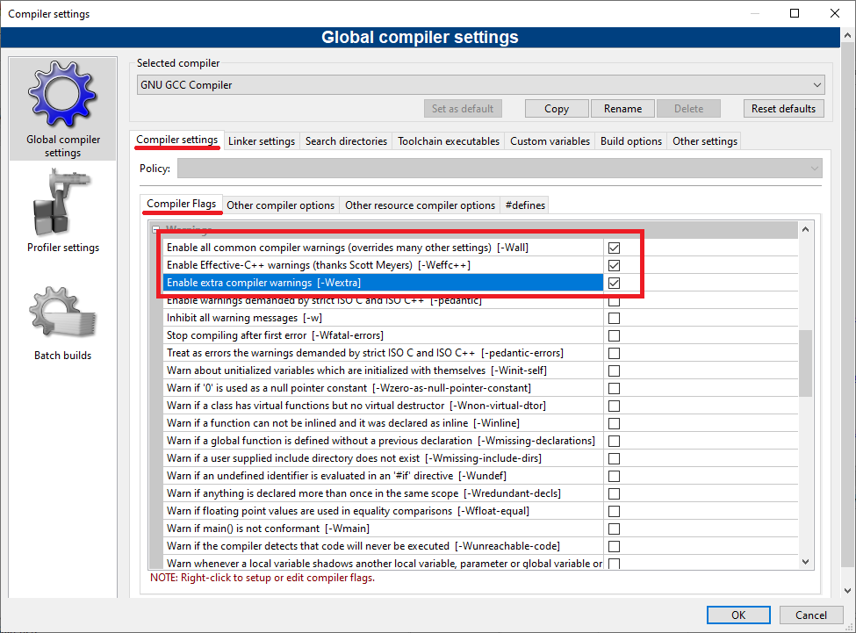The height and width of the screenshot is (633, 856).
Task: Click flags list scroll up arrow
Action: coord(805,230)
